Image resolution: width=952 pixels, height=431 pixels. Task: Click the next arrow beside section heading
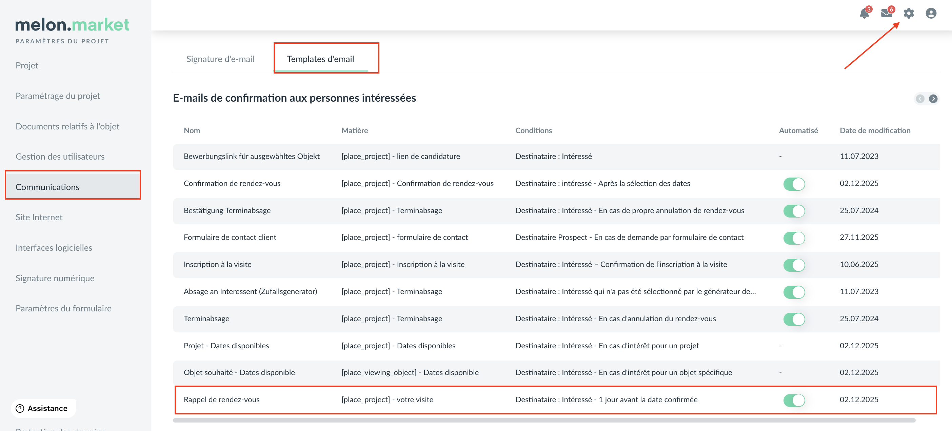click(x=933, y=99)
